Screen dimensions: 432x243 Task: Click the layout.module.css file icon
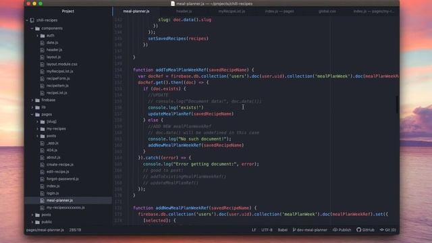coord(42,64)
